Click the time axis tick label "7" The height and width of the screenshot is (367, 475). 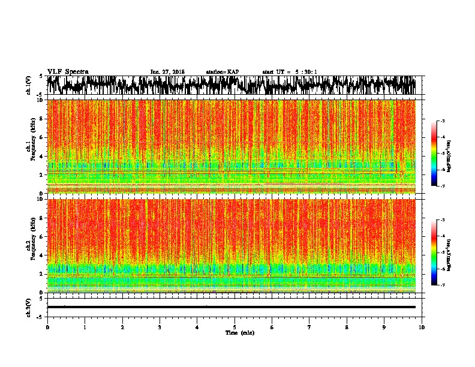coord(309,327)
